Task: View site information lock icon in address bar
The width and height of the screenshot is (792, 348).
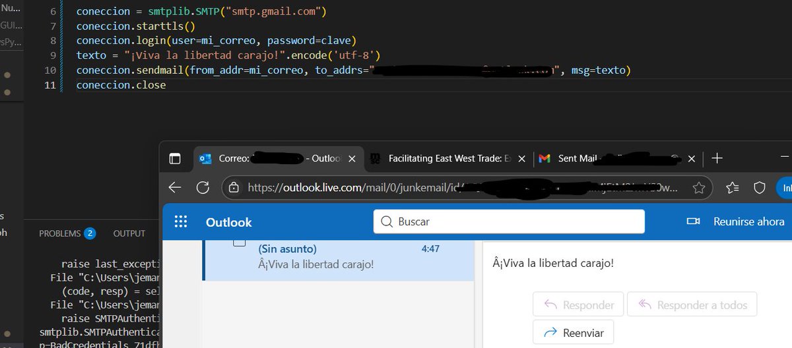Action: click(234, 188)
